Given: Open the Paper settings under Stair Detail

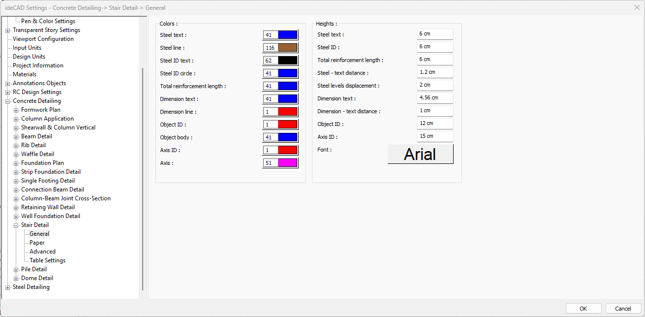Looking at the screenshot, I should point(37,243).
